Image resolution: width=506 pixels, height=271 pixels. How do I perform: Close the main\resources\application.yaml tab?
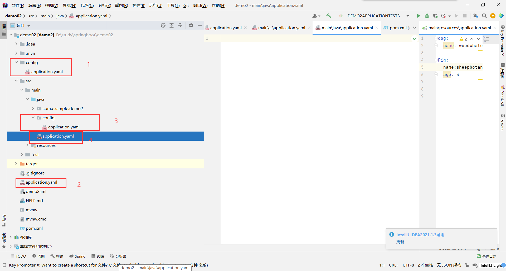495,28
